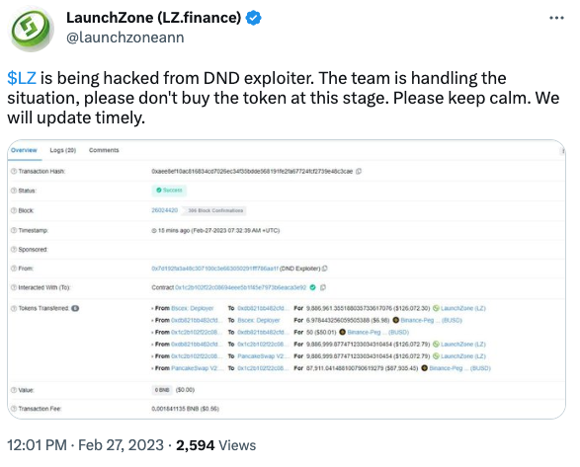This screenshot has height=467, width=580.
Task: Click the blue verified badge beside LaunchZone
Action: tap(254, 18)
